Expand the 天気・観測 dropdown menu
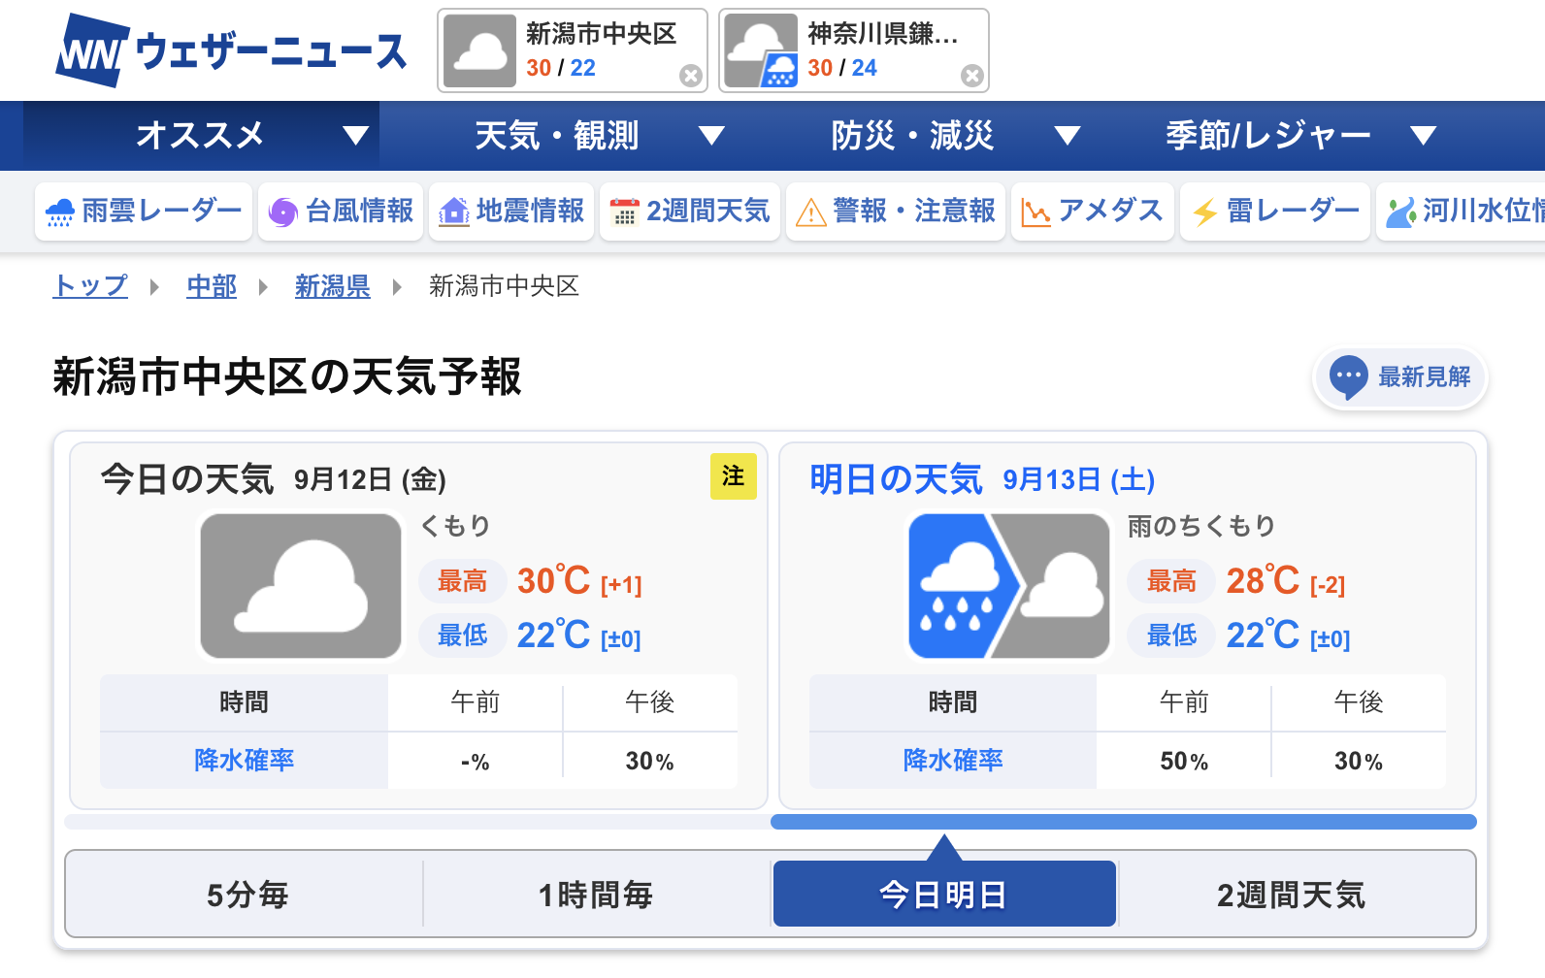 (x=711, y=136)
